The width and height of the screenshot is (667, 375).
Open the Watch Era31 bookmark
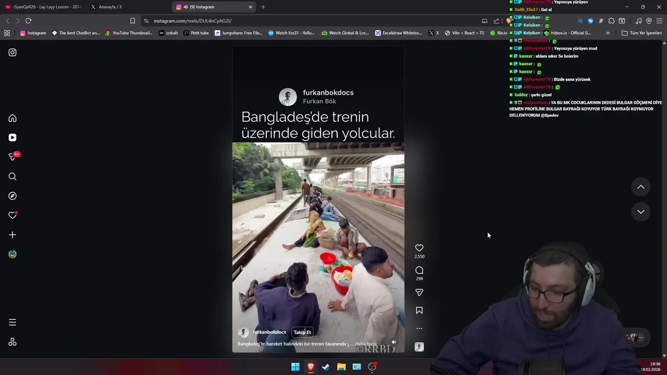[291, 33]
